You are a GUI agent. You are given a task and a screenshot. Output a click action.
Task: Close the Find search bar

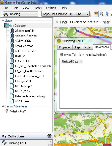click(57, 22)
